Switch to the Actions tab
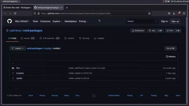The width and height of the screenshot is (189, 106). click(69, 38)
